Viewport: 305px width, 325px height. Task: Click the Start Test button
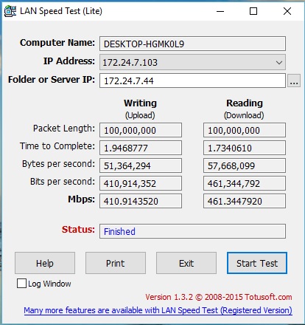coord(257,263)
